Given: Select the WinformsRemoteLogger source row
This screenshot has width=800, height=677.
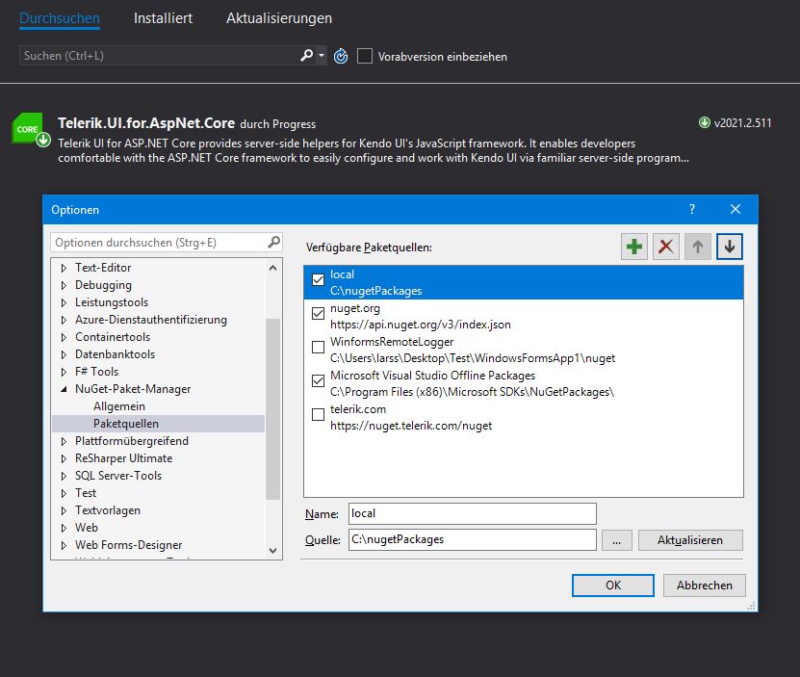Looking at the screenshot, I should click(524, 350).
